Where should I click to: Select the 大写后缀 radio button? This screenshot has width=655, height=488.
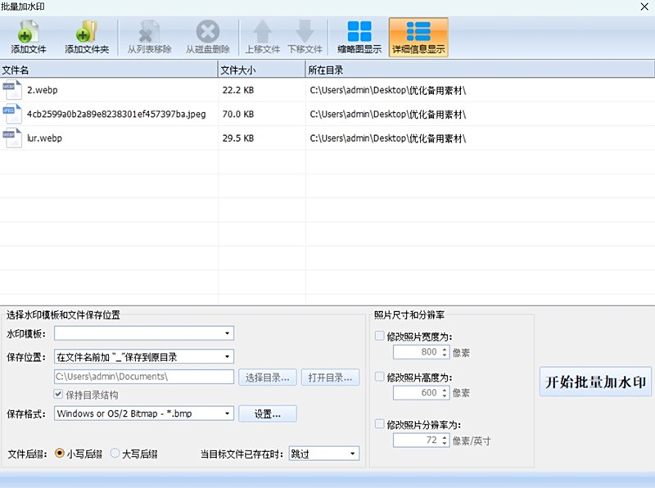(x=115, y=454)
